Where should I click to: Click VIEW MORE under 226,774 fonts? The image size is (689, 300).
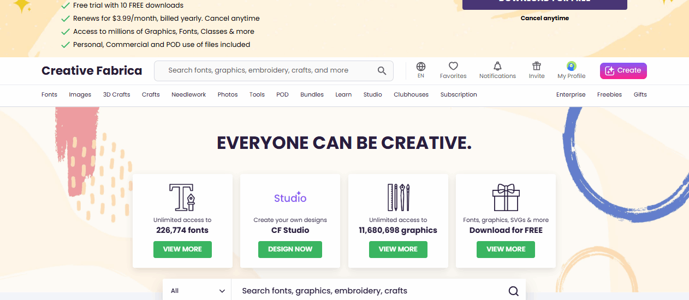click(182, 249)
